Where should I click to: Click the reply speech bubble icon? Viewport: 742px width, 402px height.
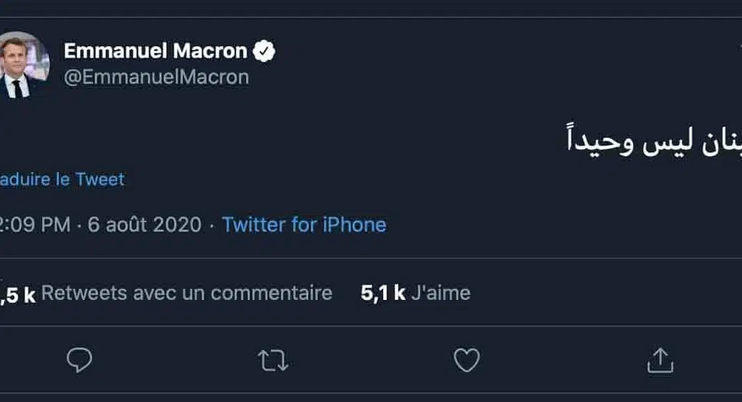pyautogui.click(x=79, y=360)
